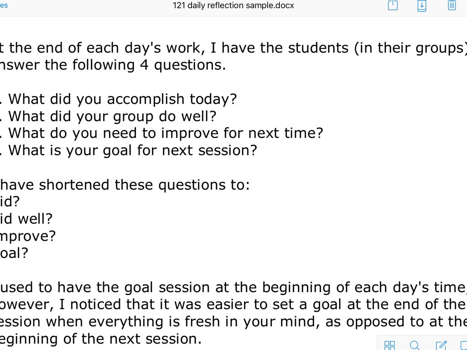Delete the document with the trash icon
Image resolution: width=467 pixels, height=350 pixels.
(451, 5)
